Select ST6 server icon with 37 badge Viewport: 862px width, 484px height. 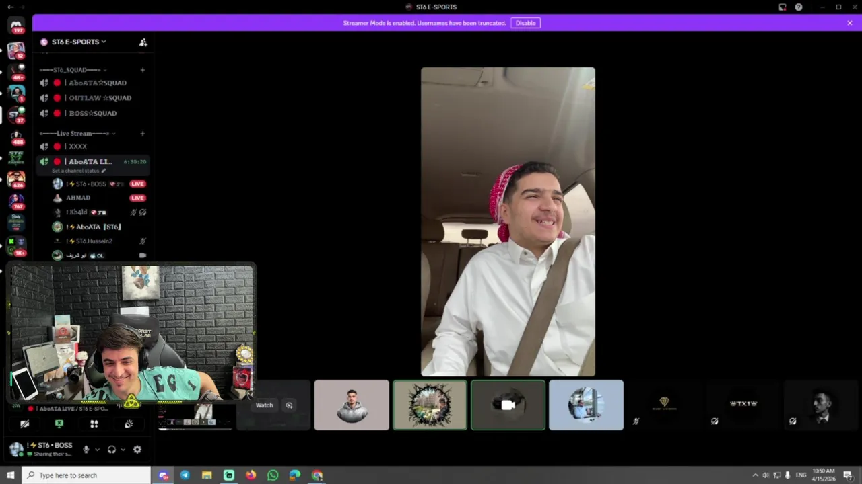pos(17,114)
